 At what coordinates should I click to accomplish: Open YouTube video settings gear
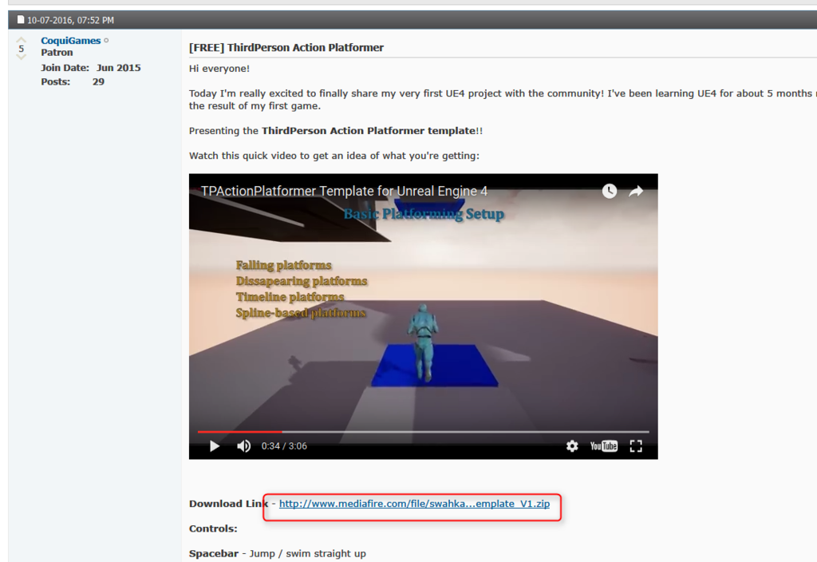[x=572, y=446]
